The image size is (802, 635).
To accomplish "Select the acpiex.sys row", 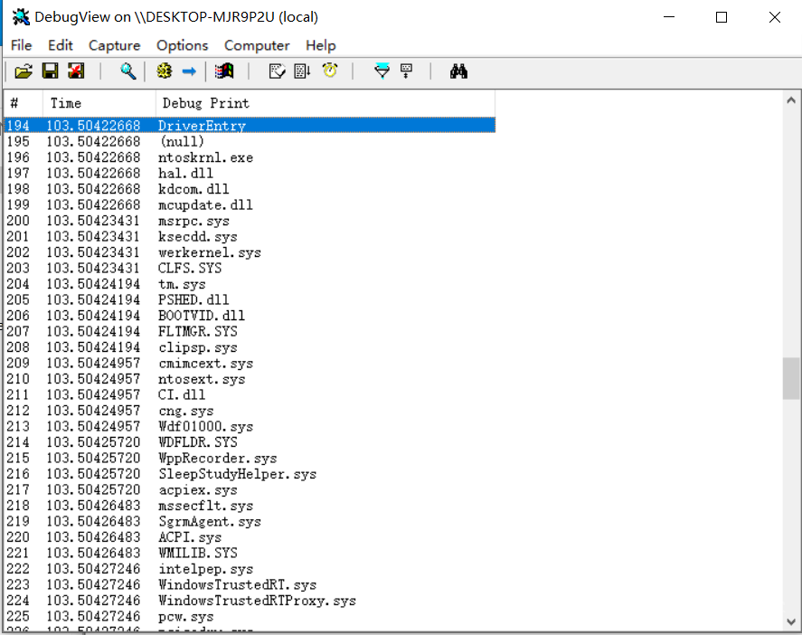I will tap(250, 489).
